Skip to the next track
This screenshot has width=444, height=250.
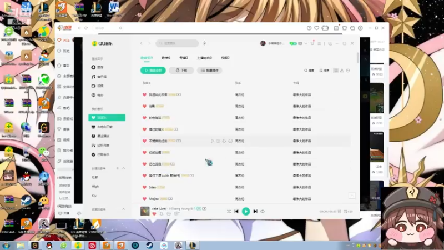pyautogui.click(x=255, y=212)
